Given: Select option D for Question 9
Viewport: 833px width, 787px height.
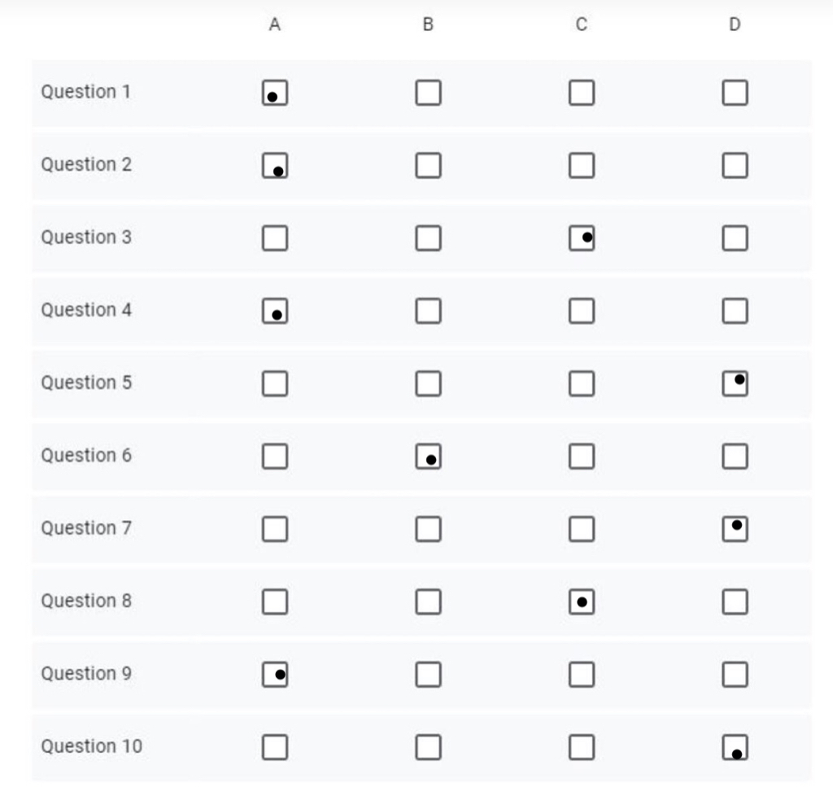Looking at the screenshot, I should [x=735, y=675].
